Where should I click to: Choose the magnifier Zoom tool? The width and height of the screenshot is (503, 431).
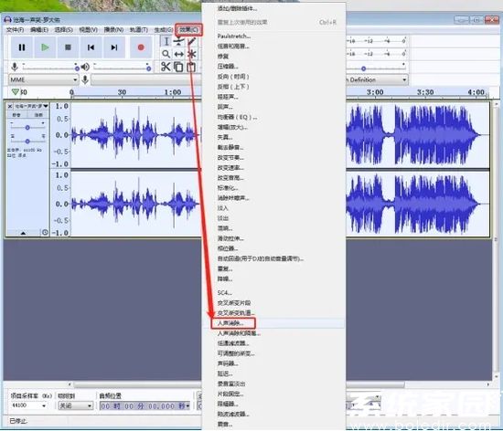tap(166, 54)
